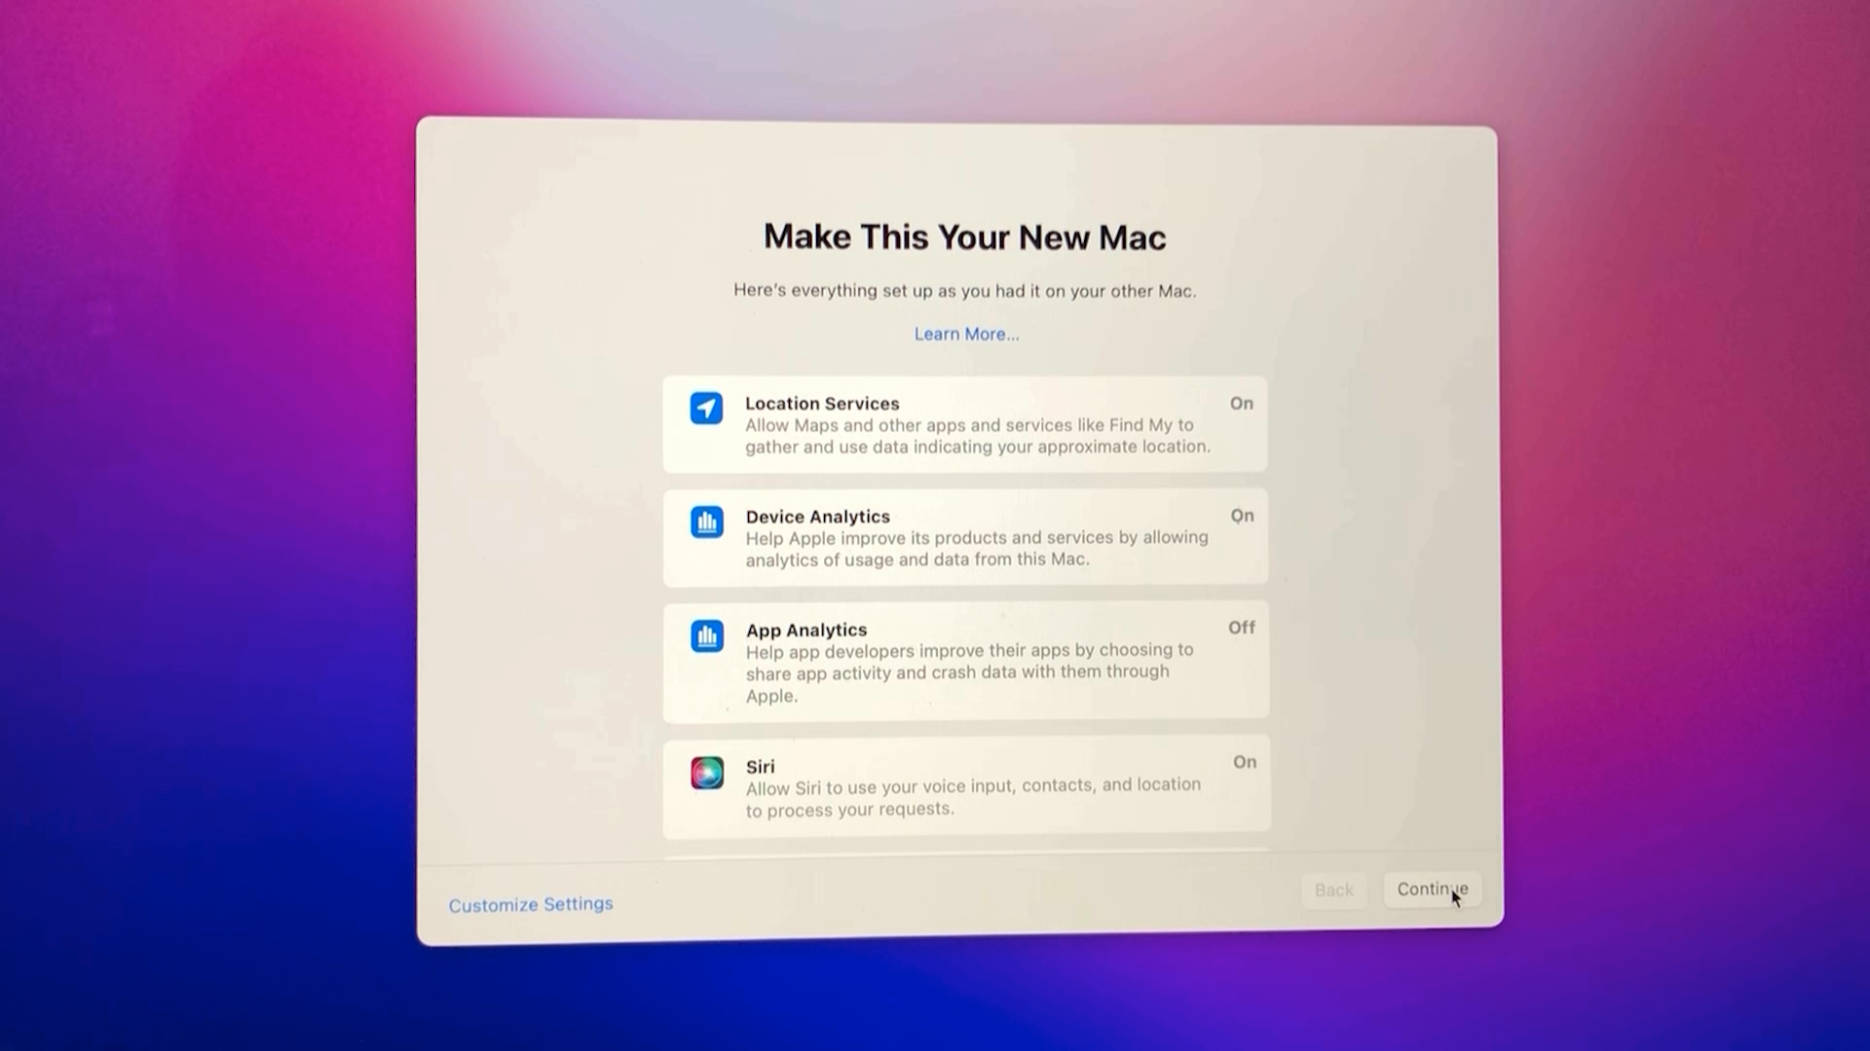1870x1051 pixels.
Task: Click the subtitle about your other Mac
Action: click(x=964, y=290)
